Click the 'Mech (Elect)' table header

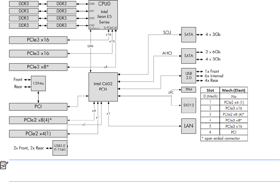click(x=234, y=90)
